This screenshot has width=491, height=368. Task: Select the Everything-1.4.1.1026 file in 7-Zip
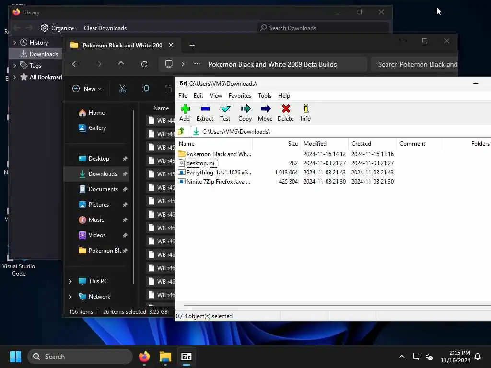coord(215,172)
